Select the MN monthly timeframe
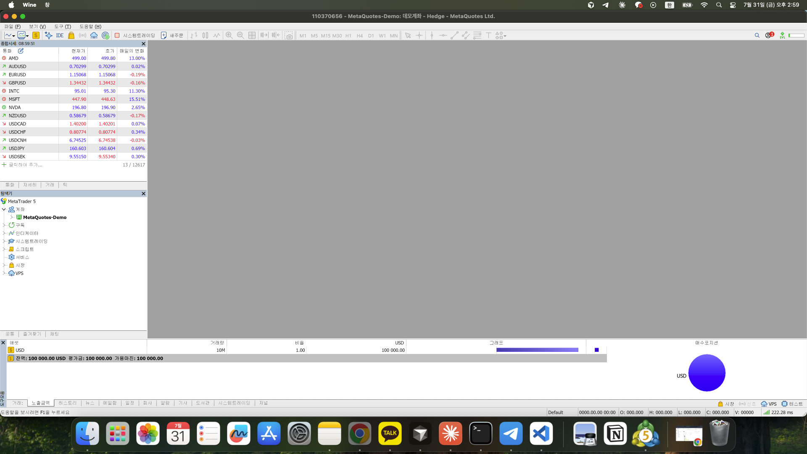The width and height of the screenshot is (807, 454). pyautogui.click(x=394, y=36)
